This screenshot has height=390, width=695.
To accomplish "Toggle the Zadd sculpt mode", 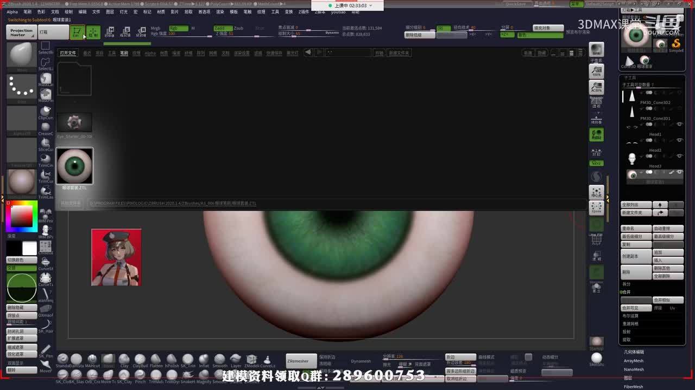I will pos(223,28).
